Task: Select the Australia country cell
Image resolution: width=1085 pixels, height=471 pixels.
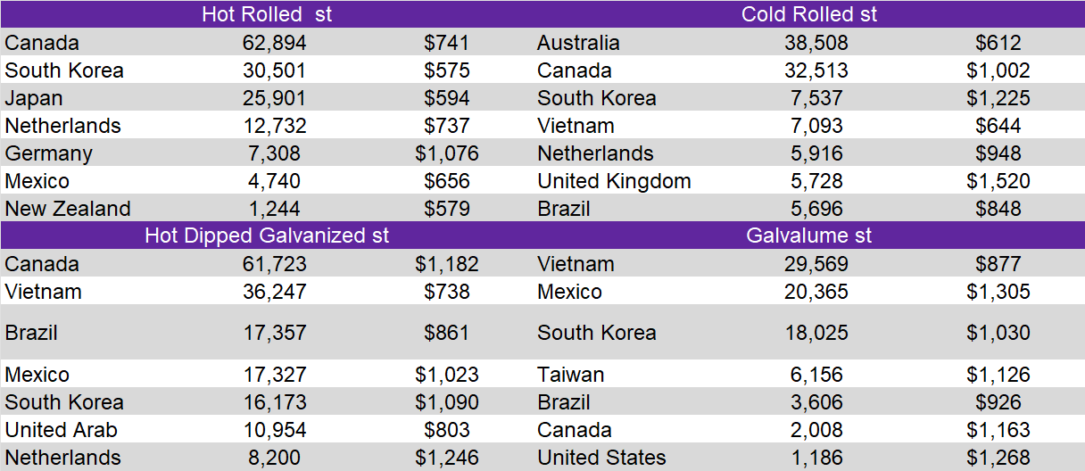Action: pyautogui.click(x=578, y=43)
